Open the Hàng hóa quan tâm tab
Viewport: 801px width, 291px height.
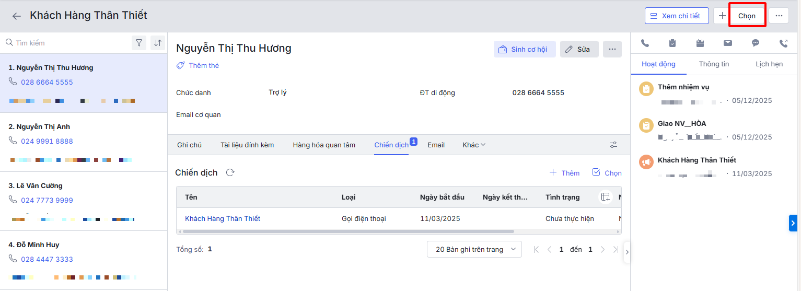324,145
